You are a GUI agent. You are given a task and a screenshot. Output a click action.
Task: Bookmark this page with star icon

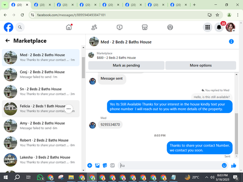pyautogui.click(x=217, y=15)
